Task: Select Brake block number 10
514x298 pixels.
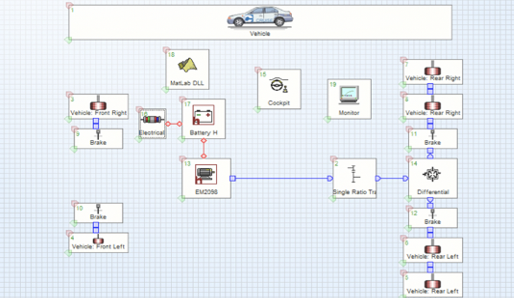Action: (x=98, y=213)
